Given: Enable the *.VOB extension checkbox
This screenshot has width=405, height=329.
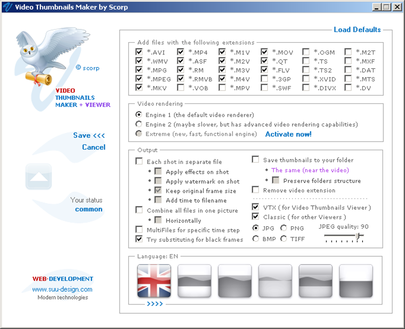Looking at the screenshot, I should [181, 88].
